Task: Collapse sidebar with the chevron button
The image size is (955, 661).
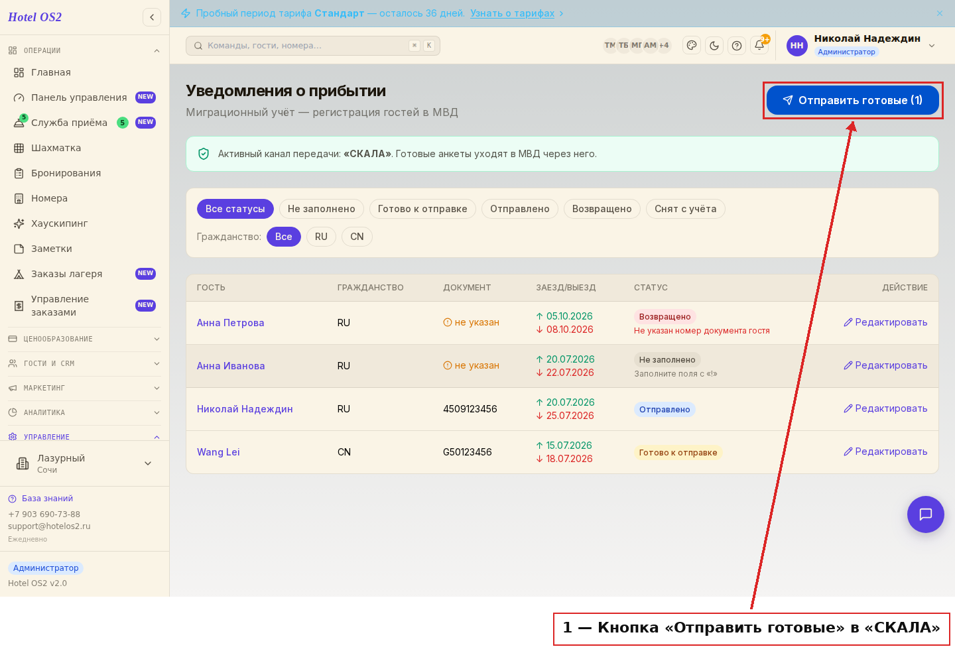Action: click(152, 17)
